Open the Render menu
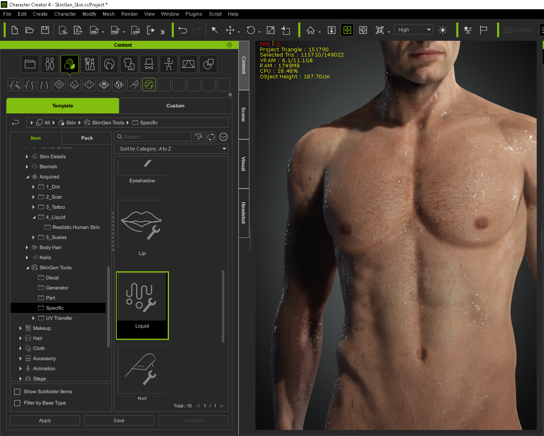 click(129, 14)
